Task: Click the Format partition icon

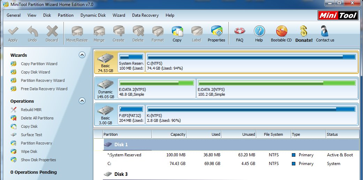Action: pyautogui.click(x=158, y=31)
